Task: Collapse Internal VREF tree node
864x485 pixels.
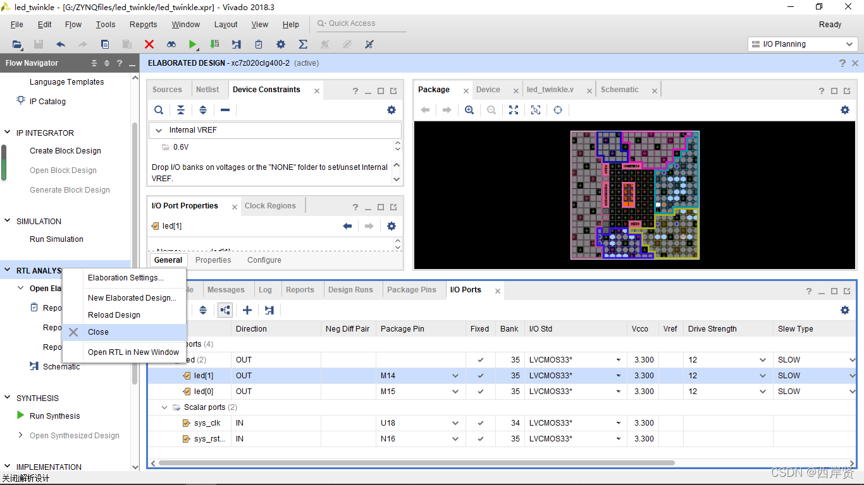Action: pos(159,130)
